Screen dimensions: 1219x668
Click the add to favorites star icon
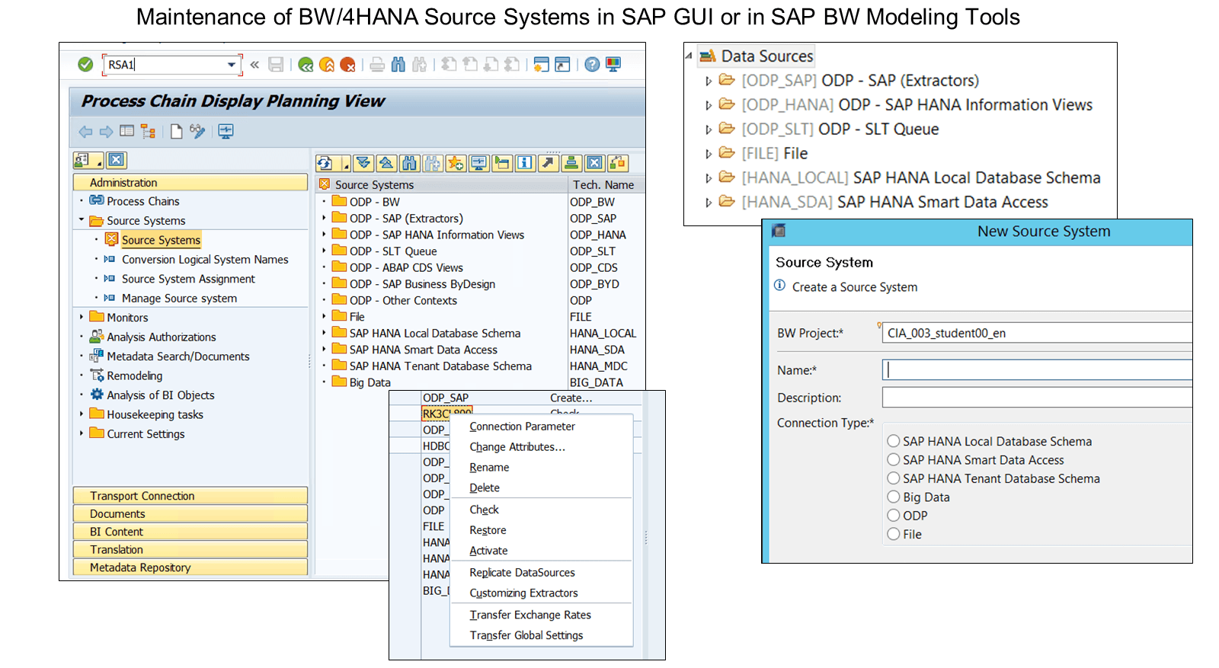click(456, 163)
